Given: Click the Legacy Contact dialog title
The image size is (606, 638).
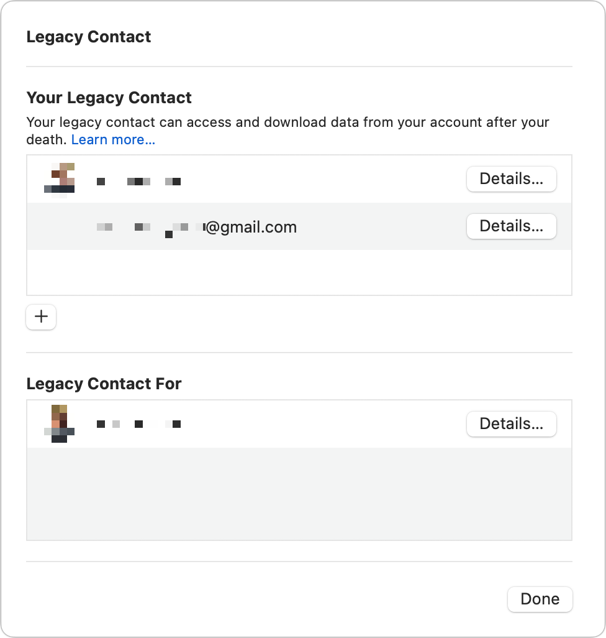Looking at the screenshot, I should coord(89,37).
